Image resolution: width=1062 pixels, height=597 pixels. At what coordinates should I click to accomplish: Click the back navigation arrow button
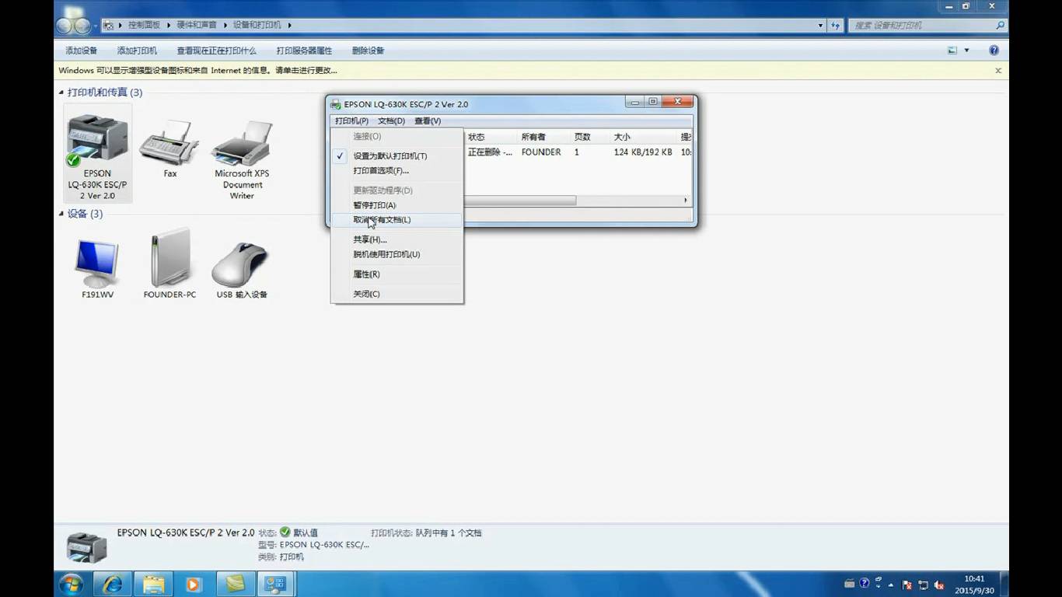point(65,25)
